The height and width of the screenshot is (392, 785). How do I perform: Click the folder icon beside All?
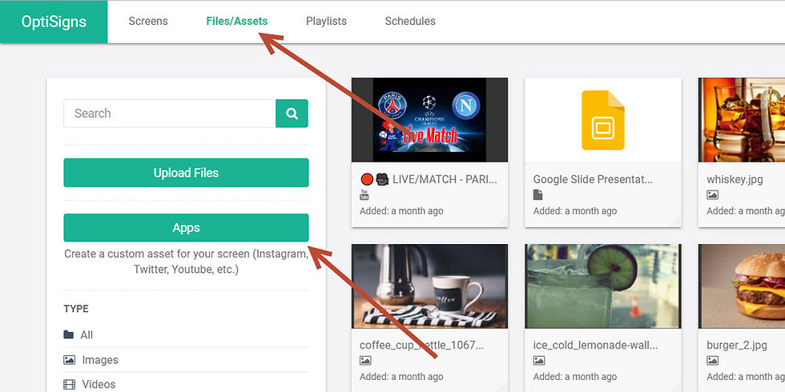coord(69,334)
